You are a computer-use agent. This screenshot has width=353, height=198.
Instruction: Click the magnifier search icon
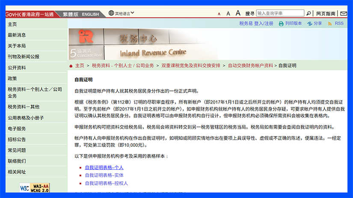pyautogui.click(x=309, y=14)
